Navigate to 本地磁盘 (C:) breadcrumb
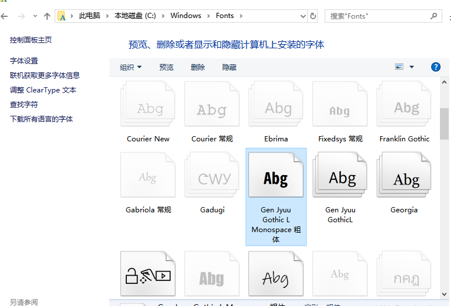The width and height of the screenshot is (451, 306). pos(135,16)
